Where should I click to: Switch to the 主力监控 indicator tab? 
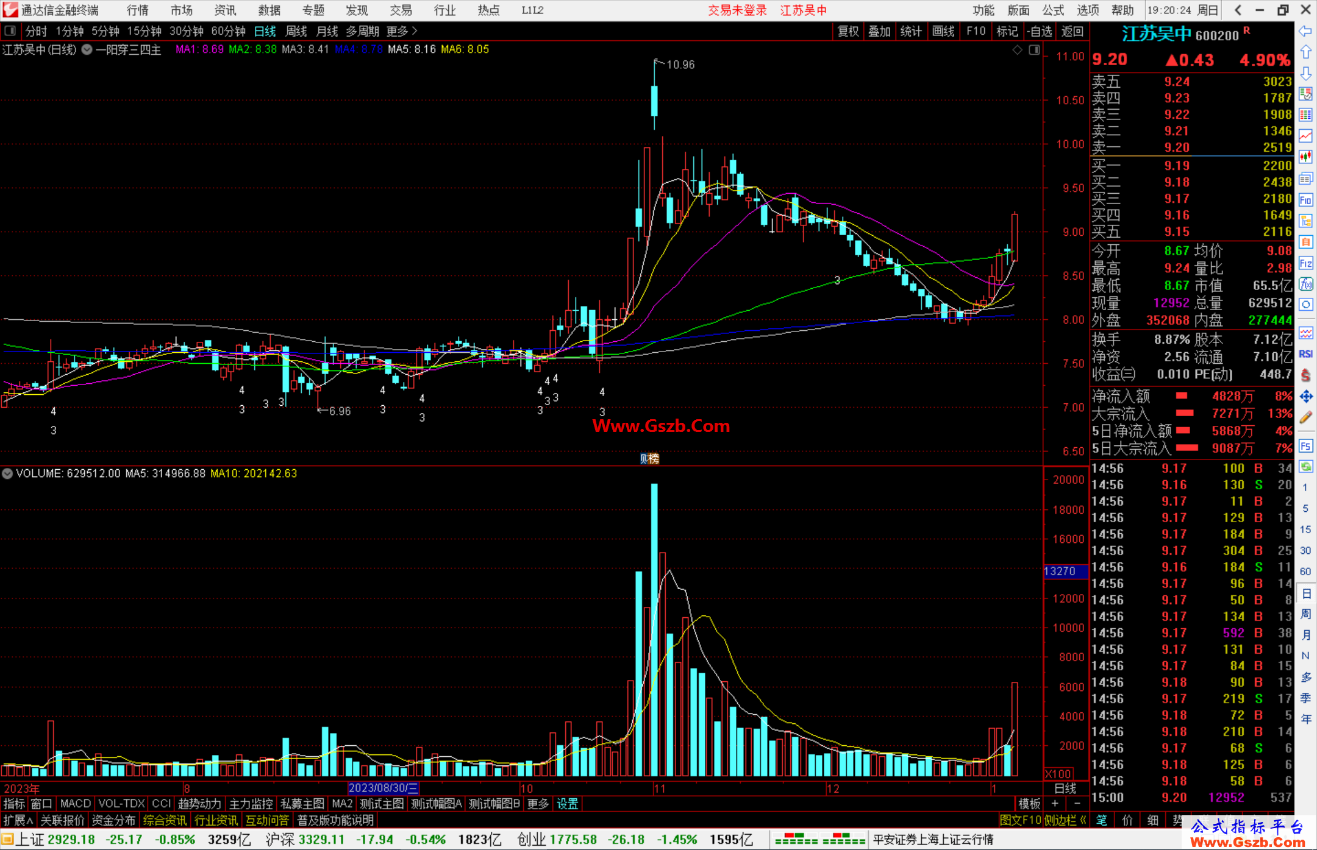coord(251,804)
